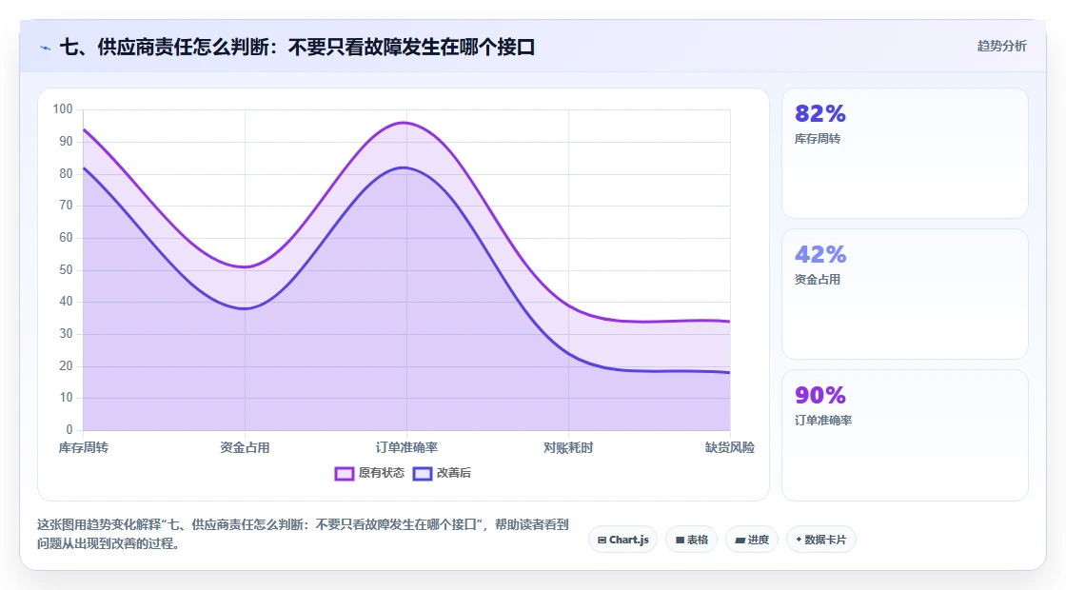Click the 表格 chip square icon
This screenshot has height=590, width=1066.
(x=680, y=541)
